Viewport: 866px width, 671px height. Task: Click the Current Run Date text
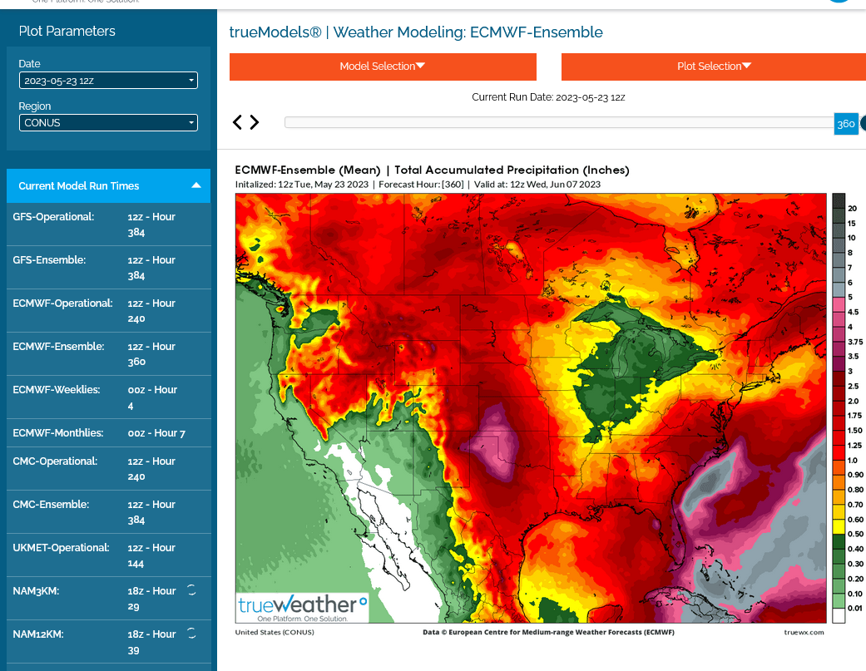pyautogui.click(x=548, y=97)
